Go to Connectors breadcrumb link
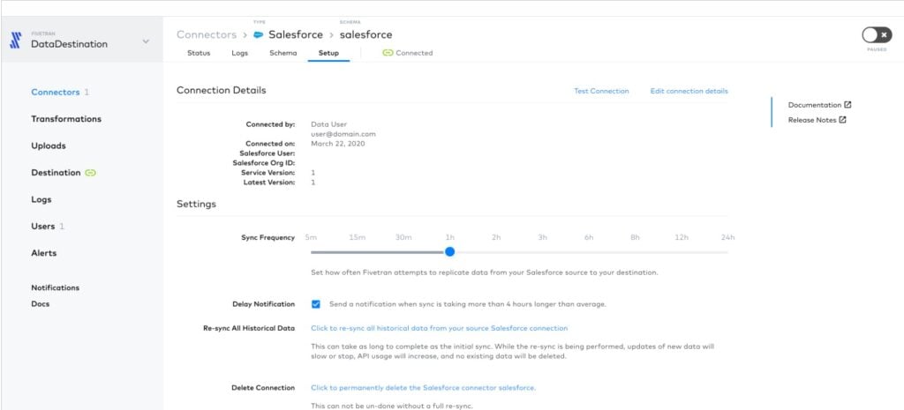The width and height of the screenshot is (904, 410). coord(207,34)
